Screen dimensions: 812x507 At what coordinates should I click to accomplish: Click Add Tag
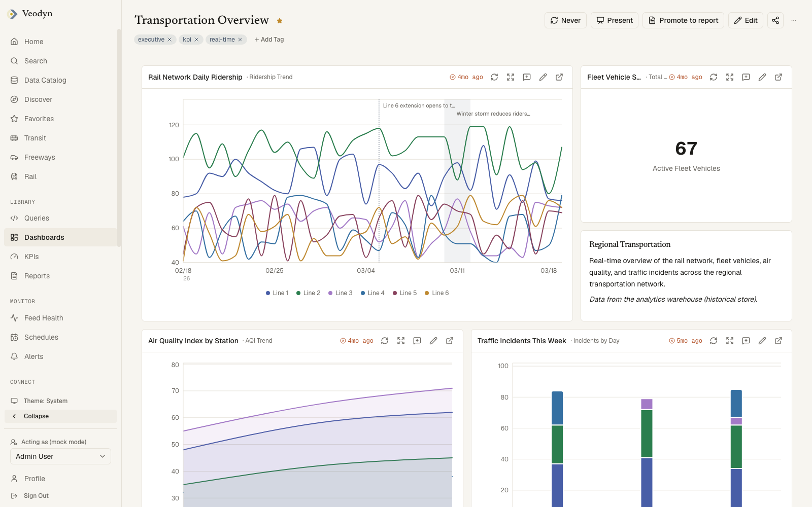269,40
